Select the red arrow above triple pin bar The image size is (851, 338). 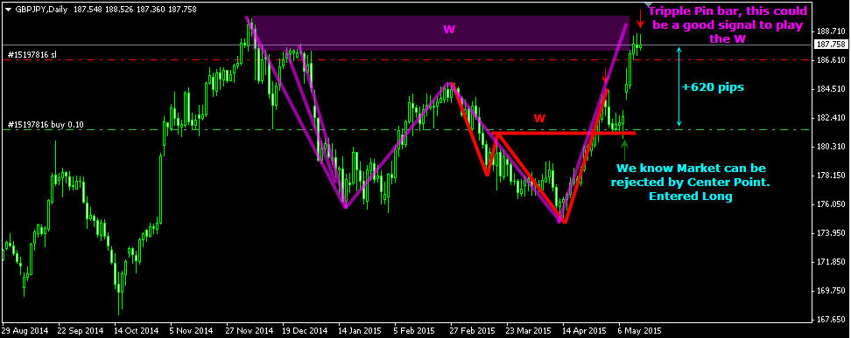coord(641,18)
